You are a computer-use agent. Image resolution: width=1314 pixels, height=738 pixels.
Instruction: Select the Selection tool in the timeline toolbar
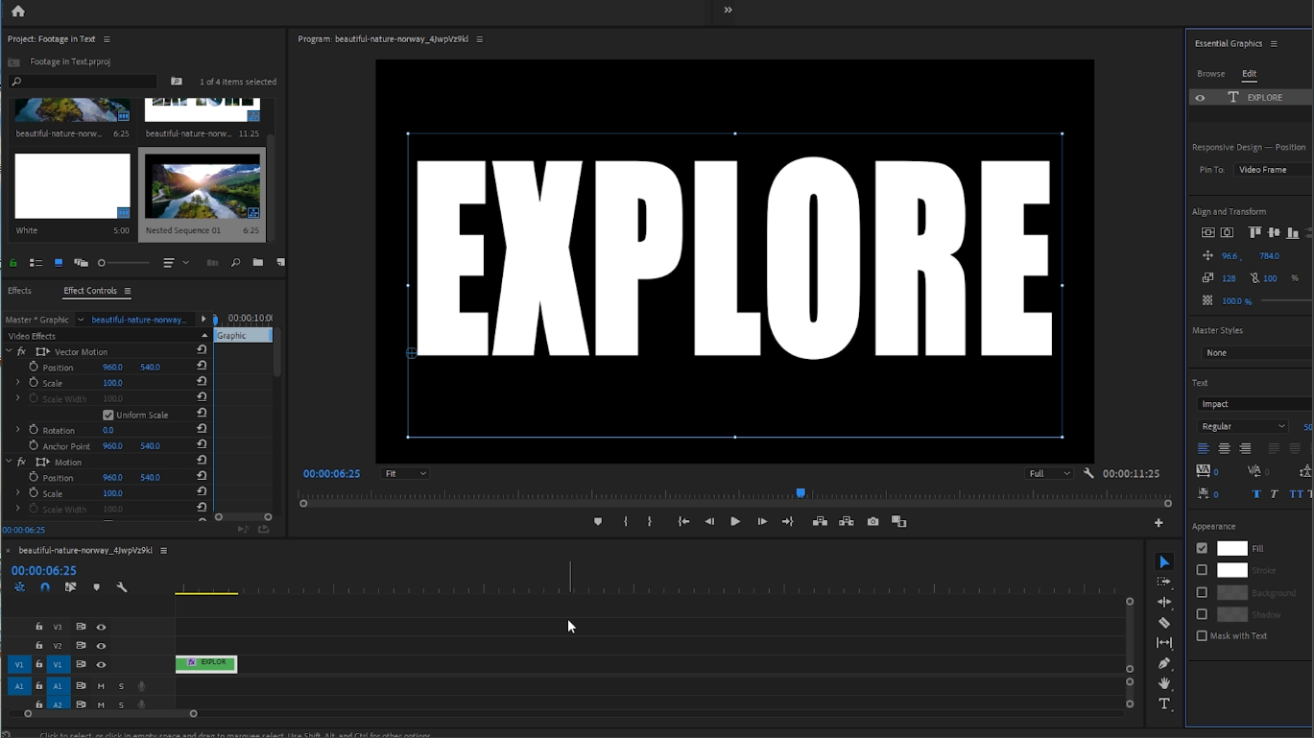coord(1164,561)
